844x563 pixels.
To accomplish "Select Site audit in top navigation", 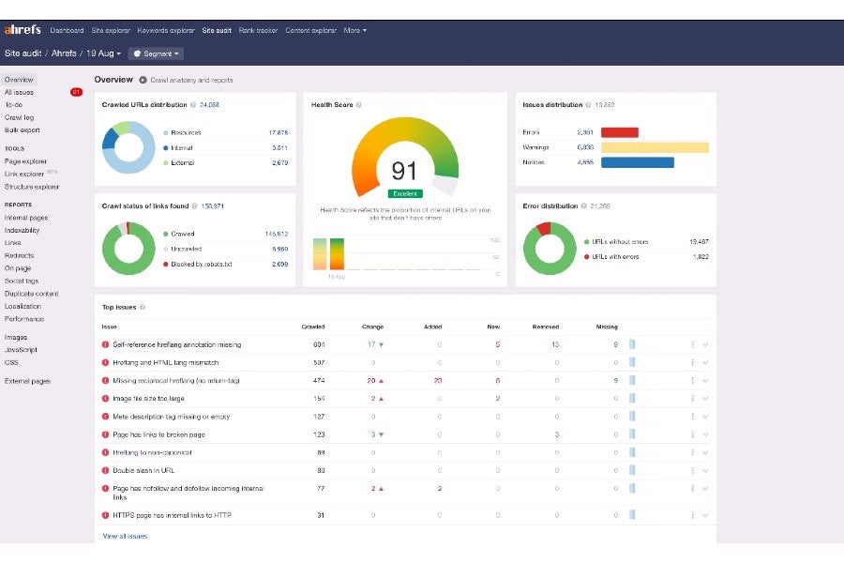I will pyautogui.click(x=217, y=31).
